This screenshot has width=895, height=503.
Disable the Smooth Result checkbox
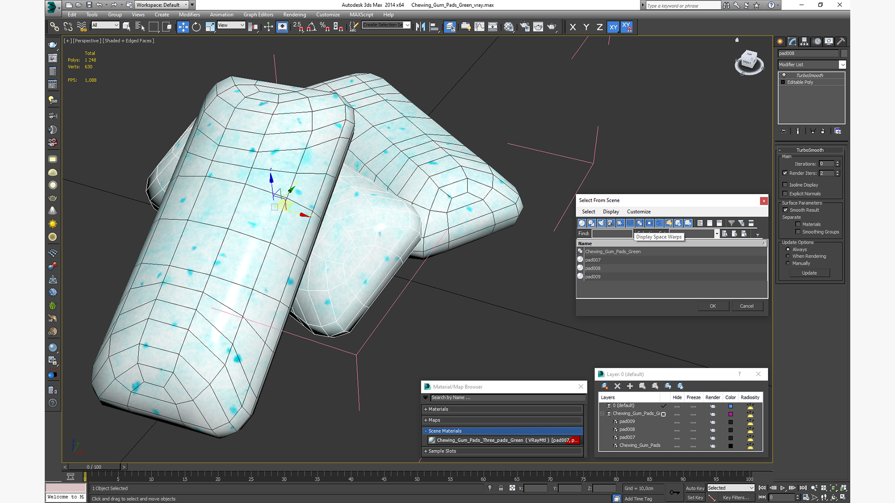coord(785,210)
